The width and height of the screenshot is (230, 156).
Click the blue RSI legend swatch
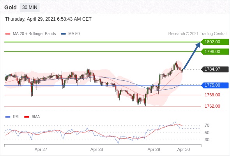[x=8, y=117]
